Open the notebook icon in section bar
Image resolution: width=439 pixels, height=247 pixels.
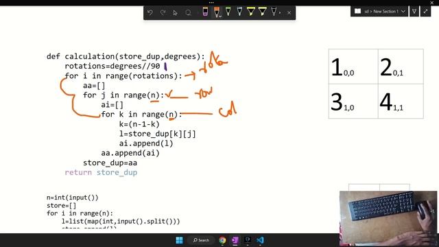pos(357,11)
